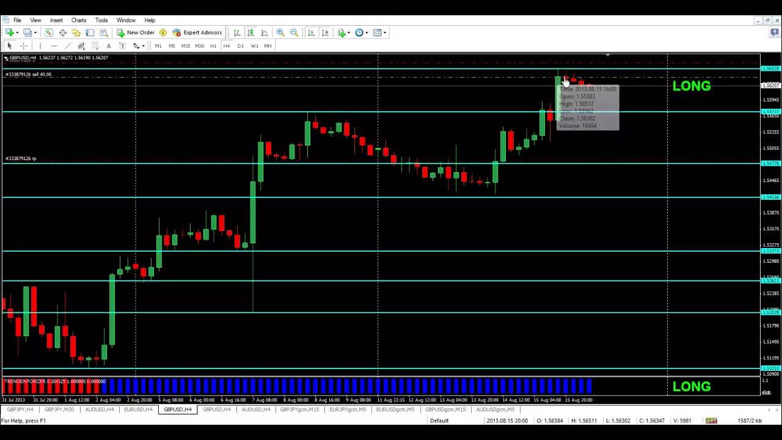The height and width of the screenshot is (440, 782).
Task: Click the Default profile in status bar
Action: pos(439,420)
